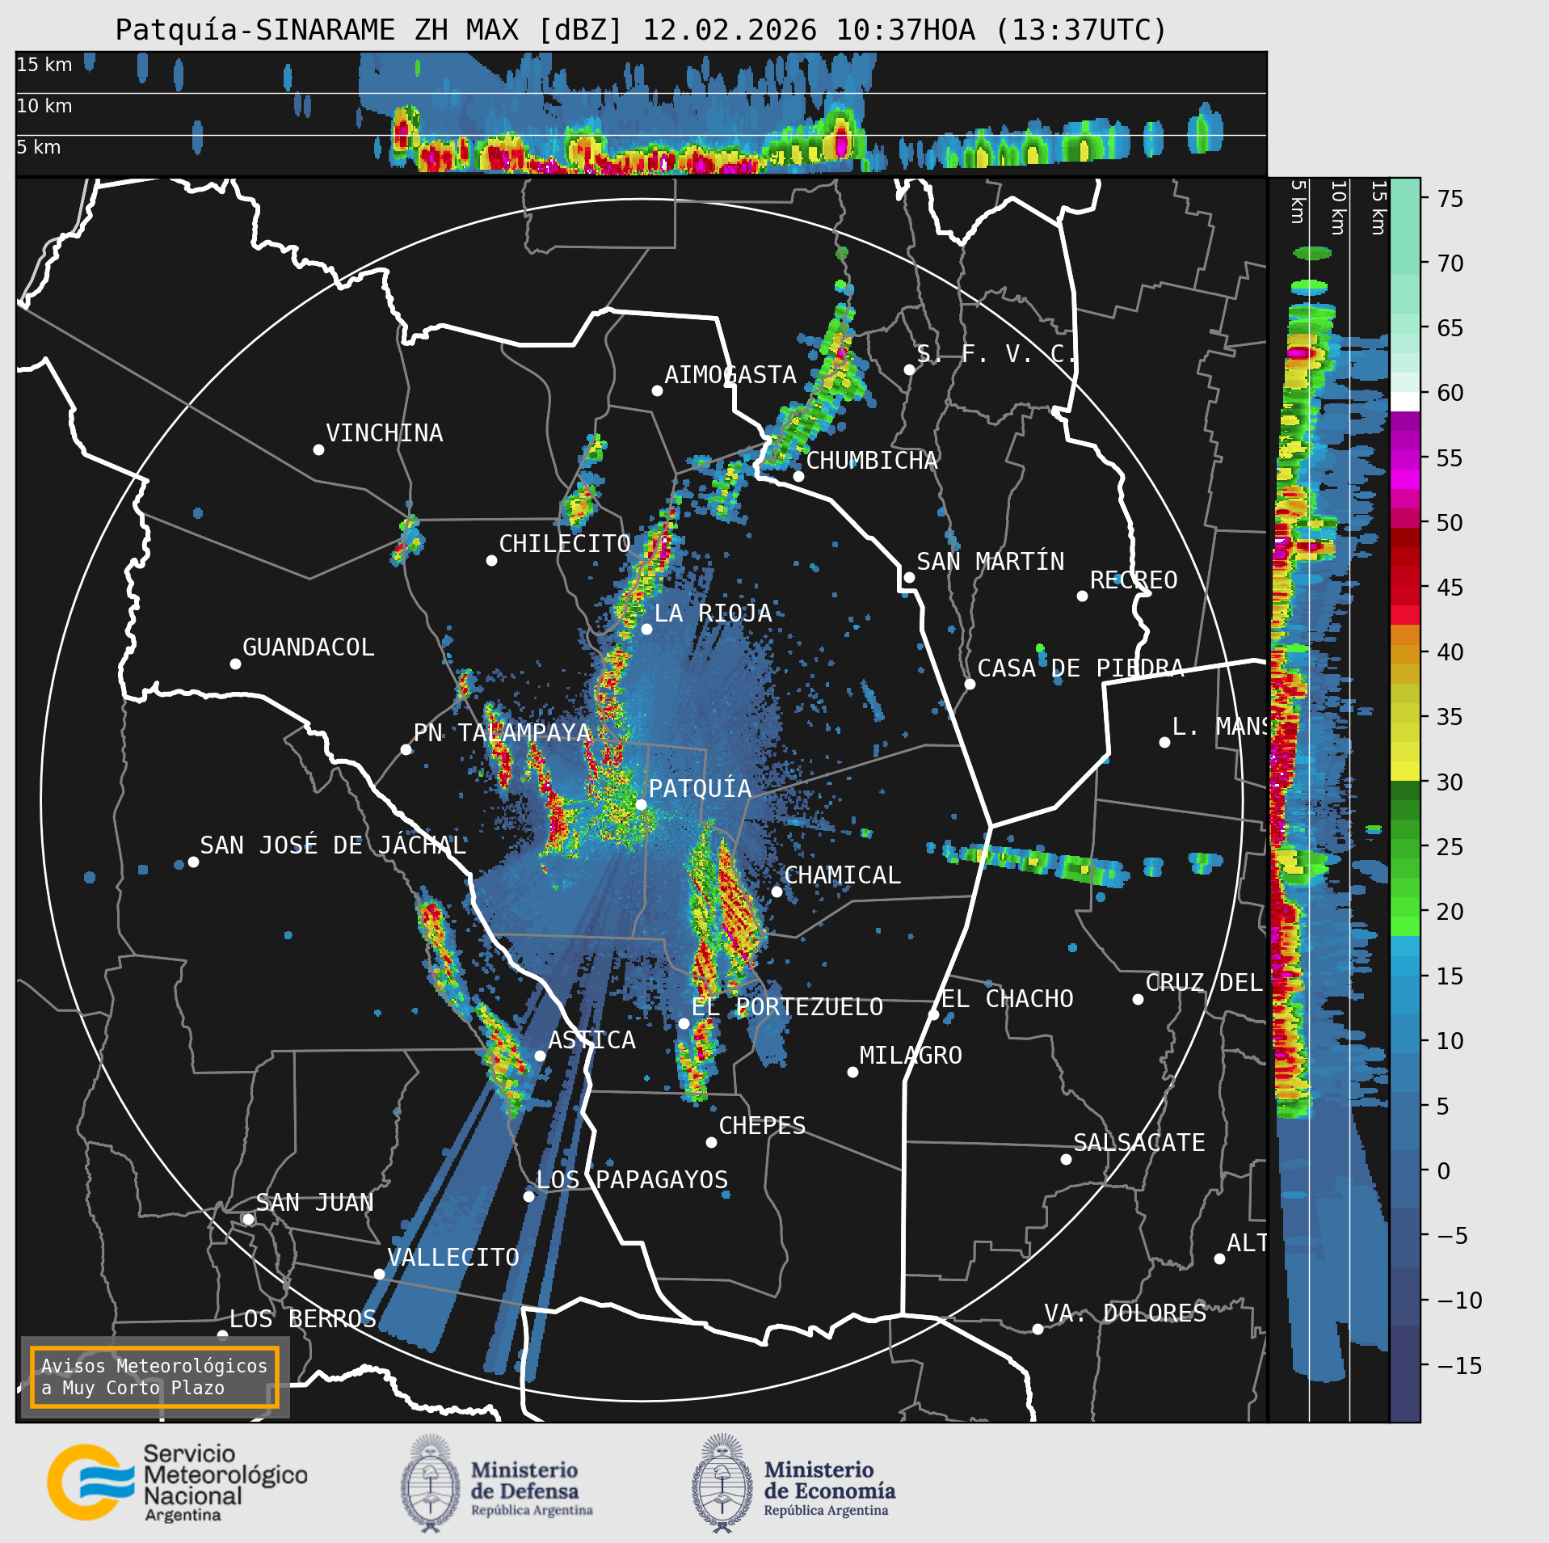The image size is (1549, 1543).
Task: Click the yellow 30 dBZ colorbar band
Action: tap(1405, 771)
